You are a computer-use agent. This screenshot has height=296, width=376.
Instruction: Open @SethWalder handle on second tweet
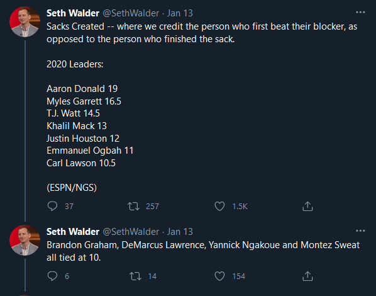(131, 232)
